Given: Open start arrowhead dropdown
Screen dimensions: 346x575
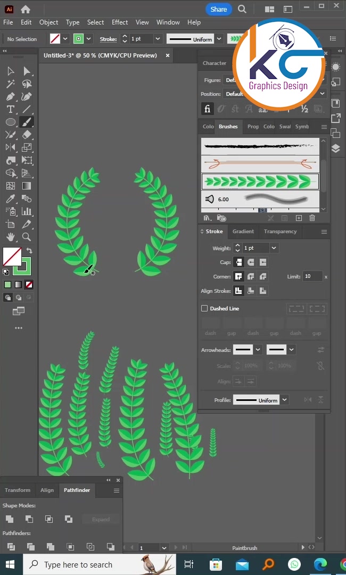Looking at the screenshot, I should point(258,350).
